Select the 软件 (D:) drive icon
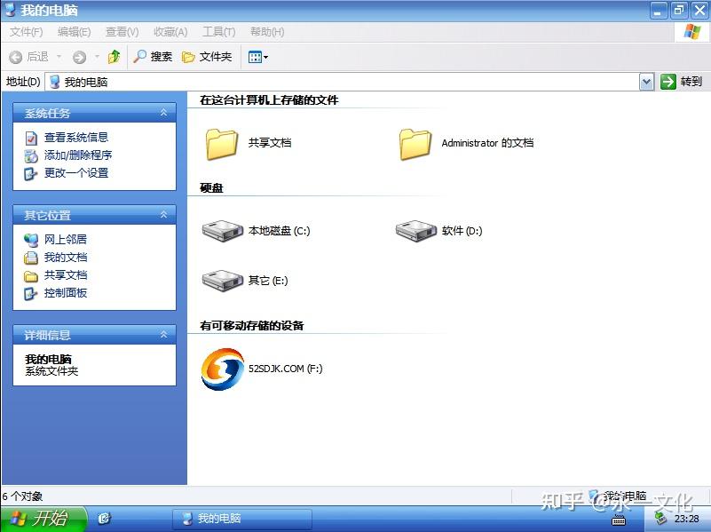 (x=416, y=231)
